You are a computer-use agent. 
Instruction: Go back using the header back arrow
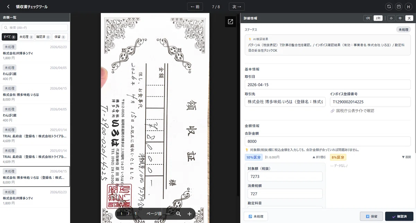pos(8,7)
